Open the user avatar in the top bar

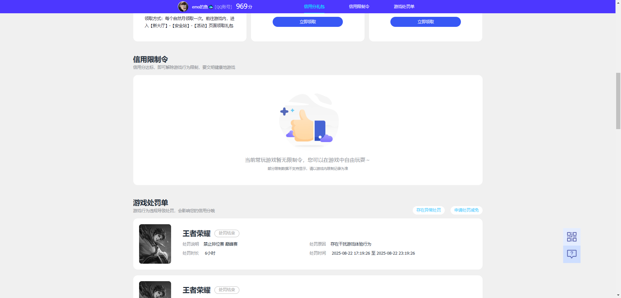183,6
